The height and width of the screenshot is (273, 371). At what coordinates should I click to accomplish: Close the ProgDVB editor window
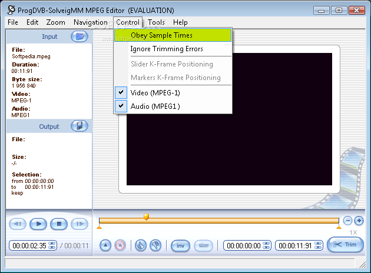coord(356,11)
